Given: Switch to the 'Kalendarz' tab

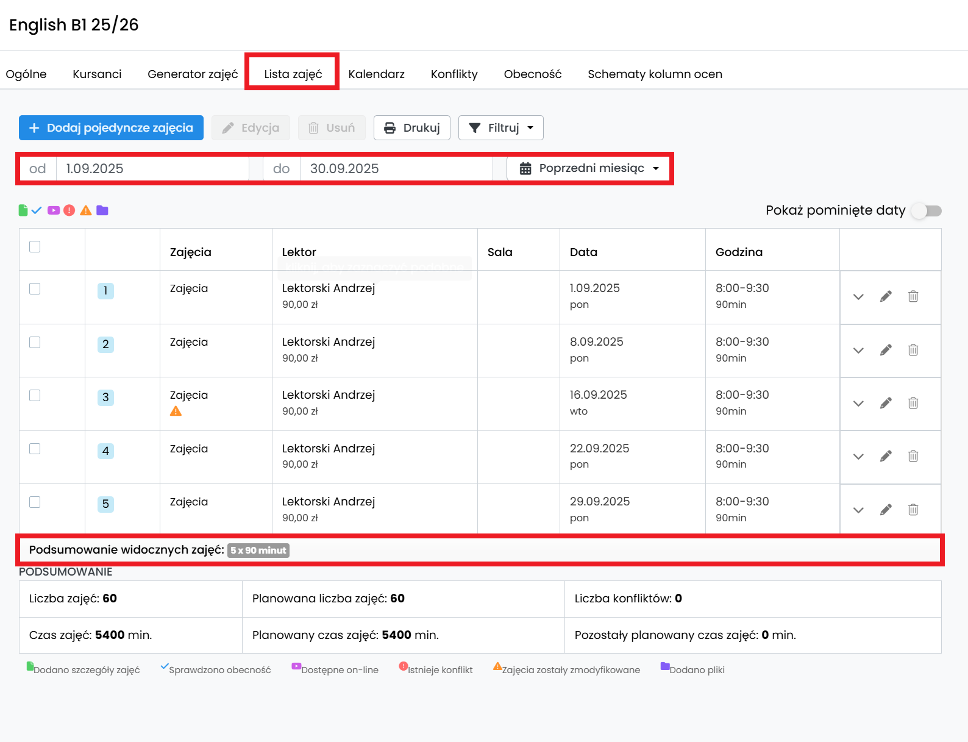Looking at the screenshot, I should point(376,74).
